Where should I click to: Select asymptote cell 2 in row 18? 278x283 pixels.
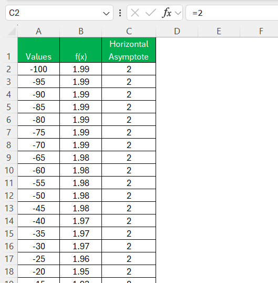click(129, 271)
